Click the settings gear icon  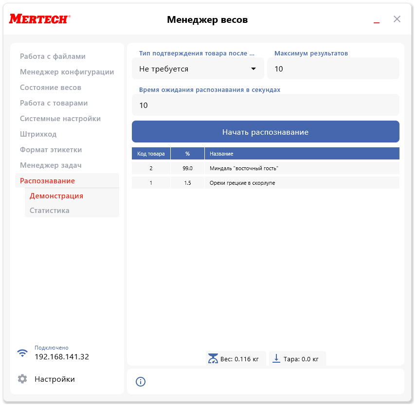pos(22,379)
